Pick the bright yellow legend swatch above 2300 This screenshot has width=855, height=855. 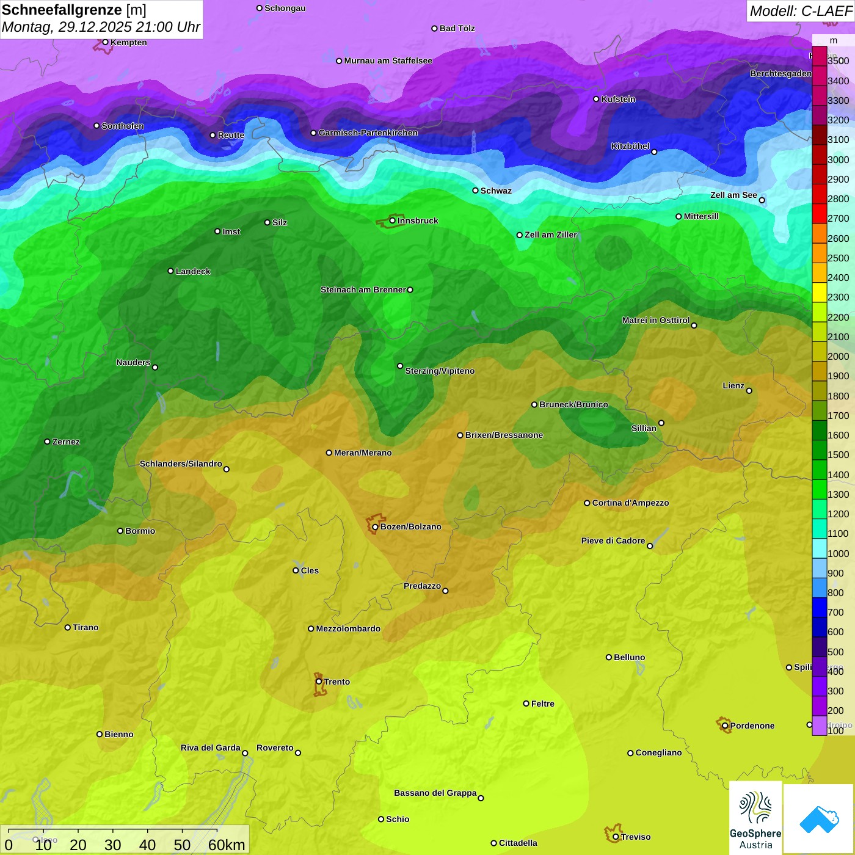[819, 292]
